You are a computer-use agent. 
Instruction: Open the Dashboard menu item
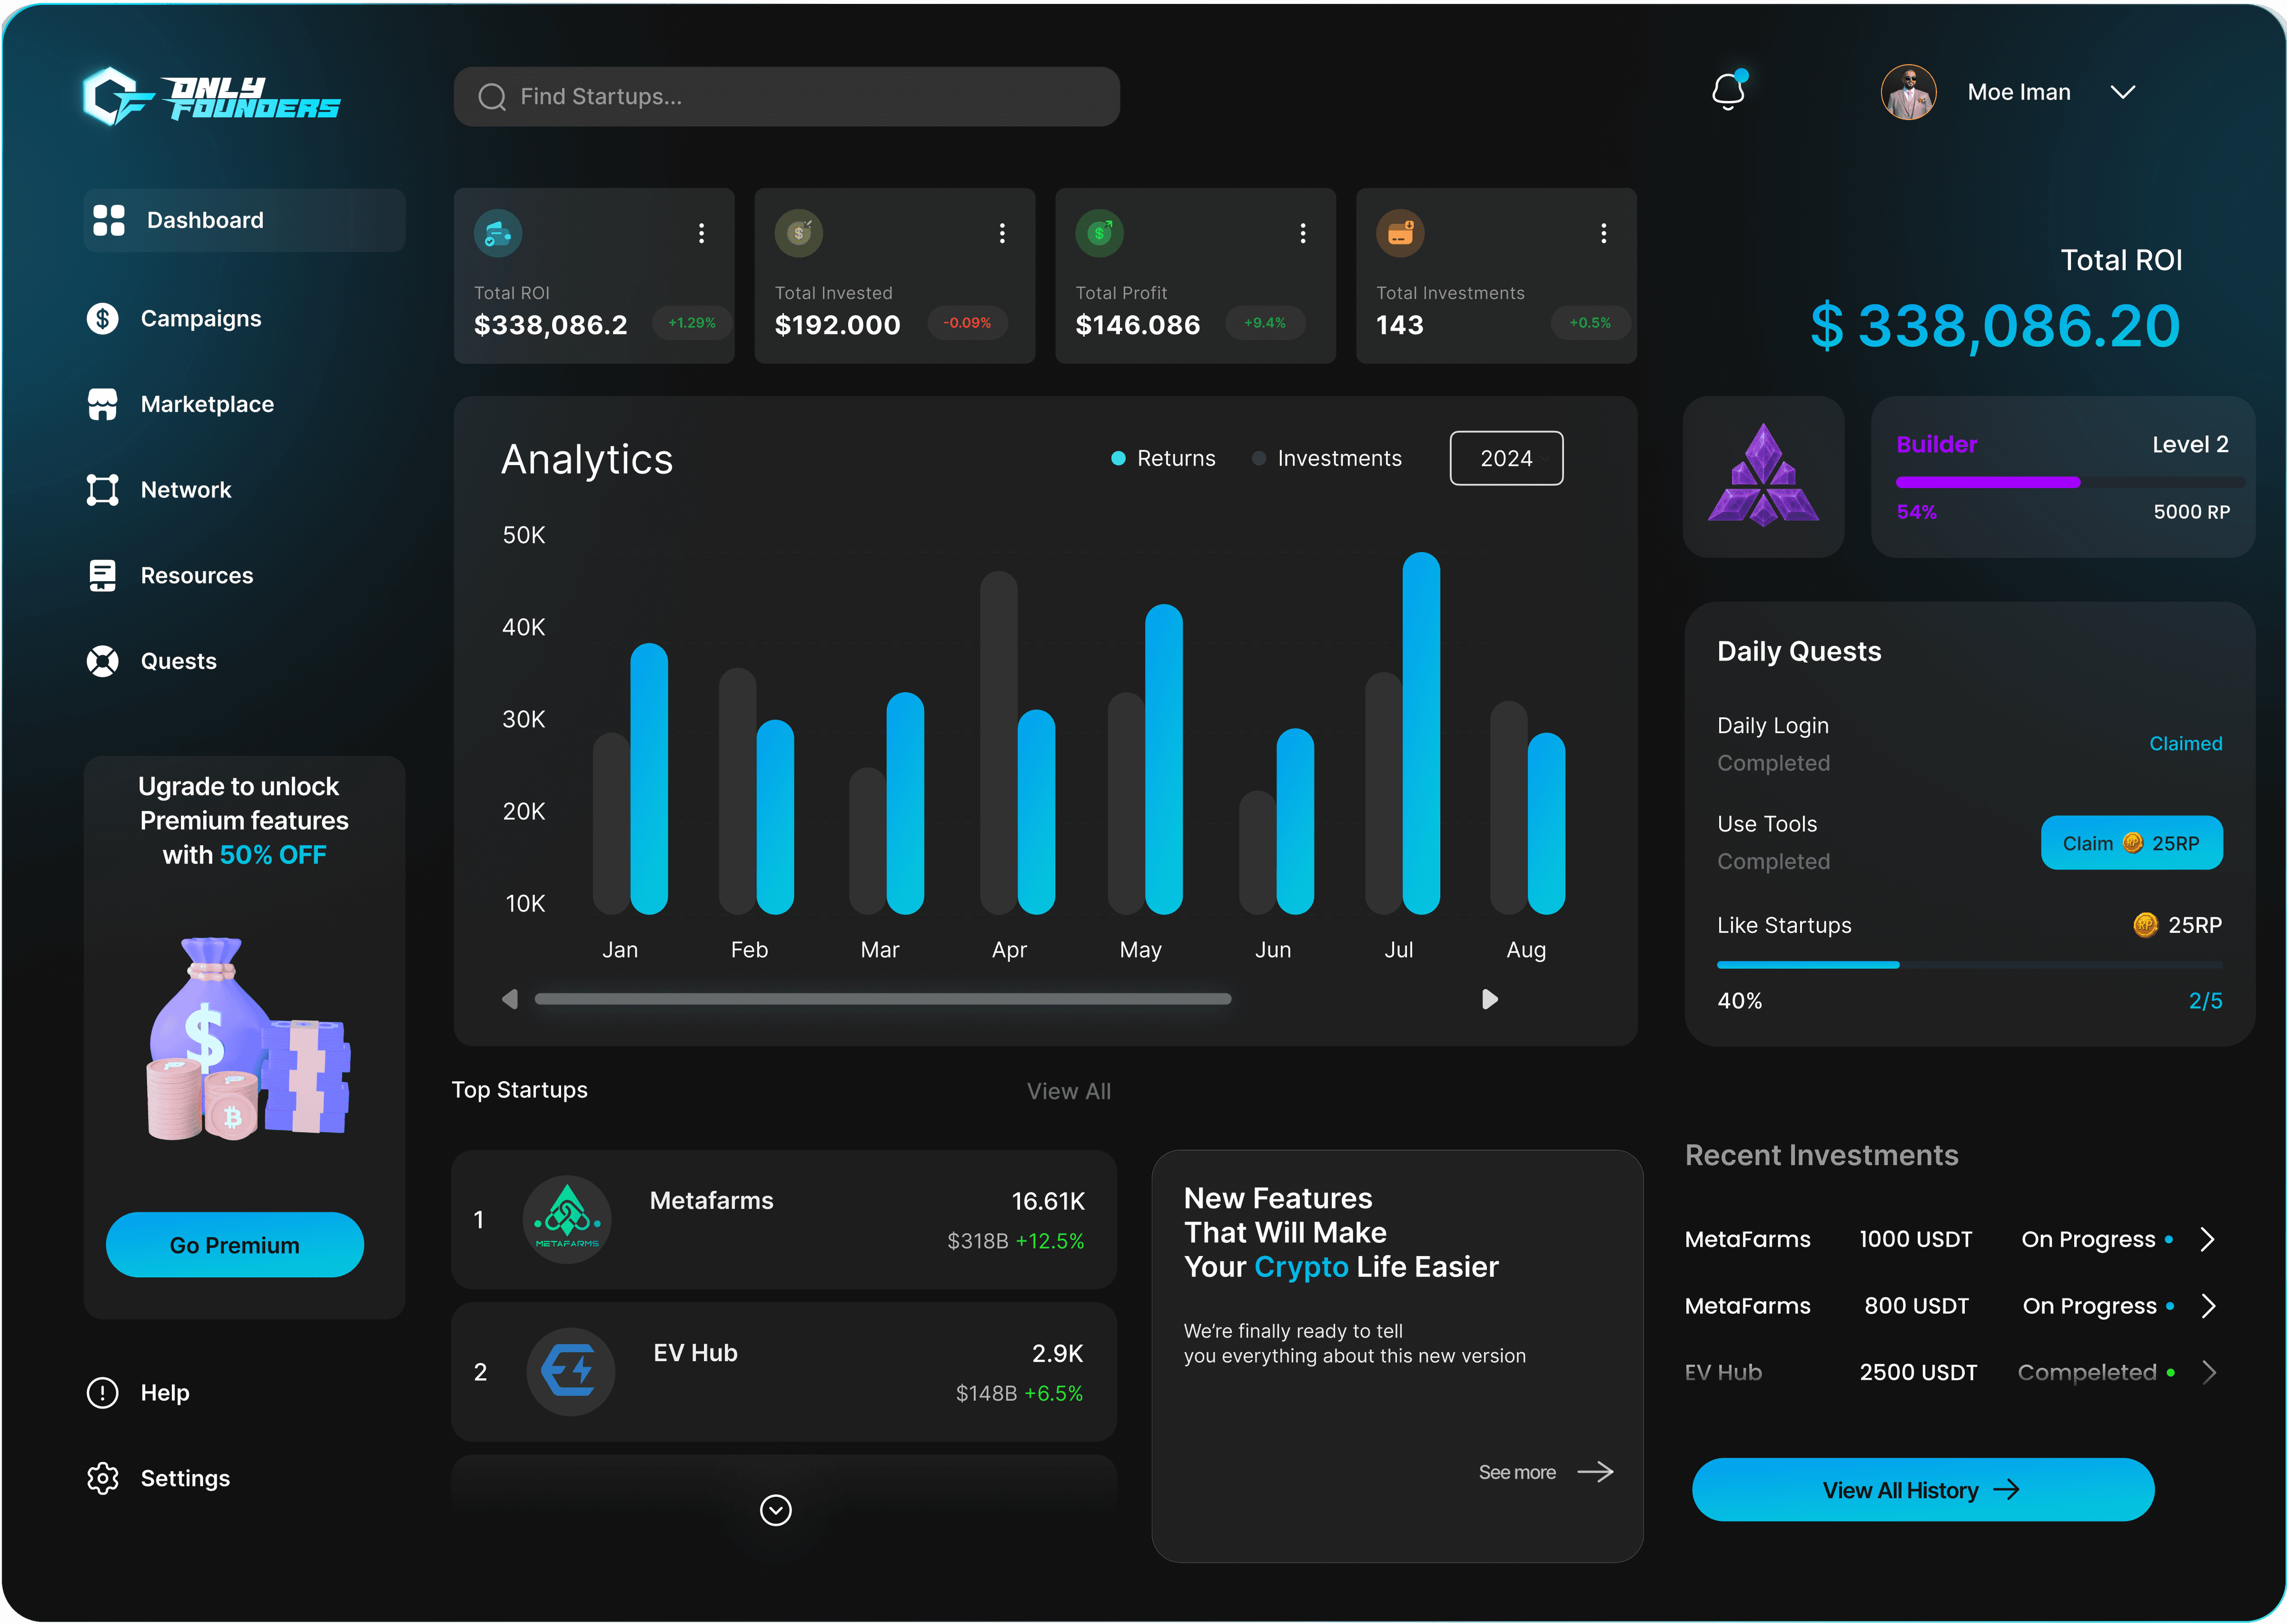pos(244,220)
